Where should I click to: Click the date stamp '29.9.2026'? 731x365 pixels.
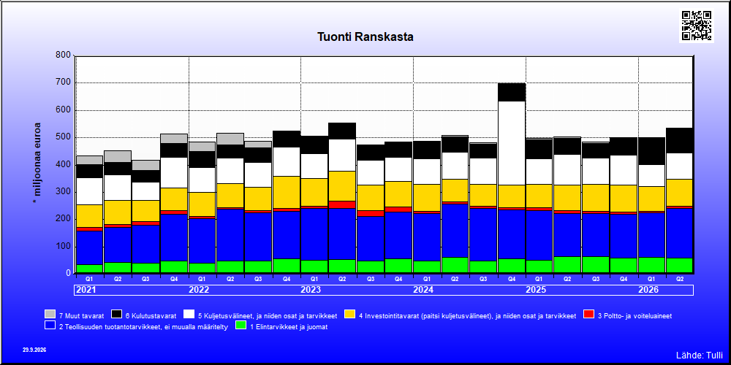point(34,350)
